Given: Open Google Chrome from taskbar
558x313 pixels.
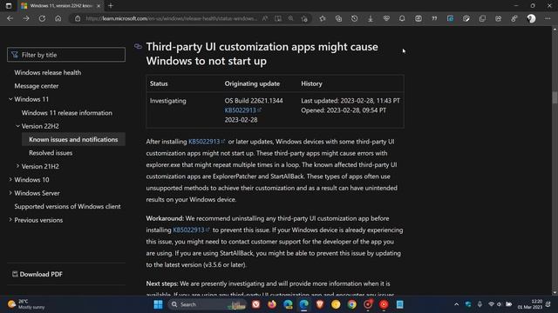Looking at the screenshot, I should pyautogui.click(x=351, y=304).
